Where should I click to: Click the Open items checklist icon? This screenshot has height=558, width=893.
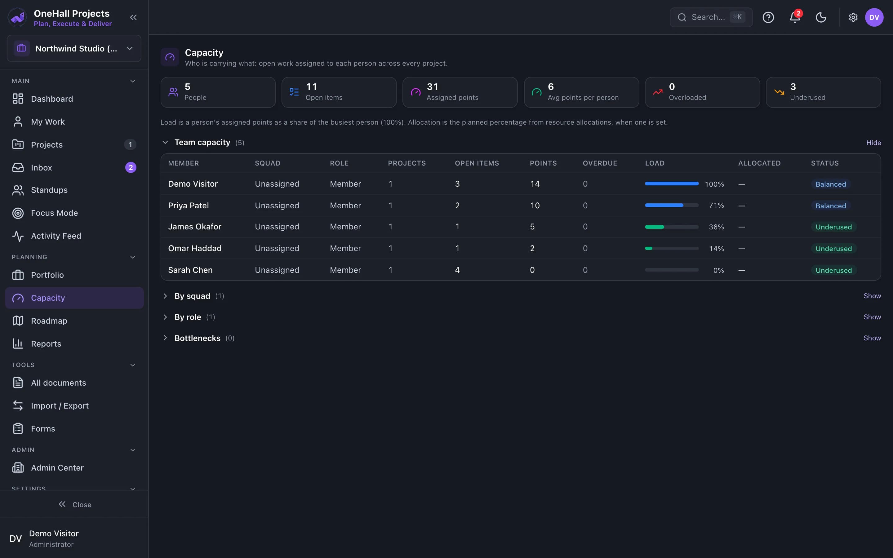(294, 92)
